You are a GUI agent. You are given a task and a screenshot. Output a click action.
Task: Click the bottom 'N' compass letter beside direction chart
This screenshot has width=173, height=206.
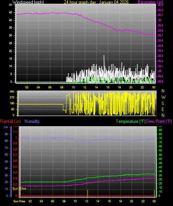[x=163, y=115]
